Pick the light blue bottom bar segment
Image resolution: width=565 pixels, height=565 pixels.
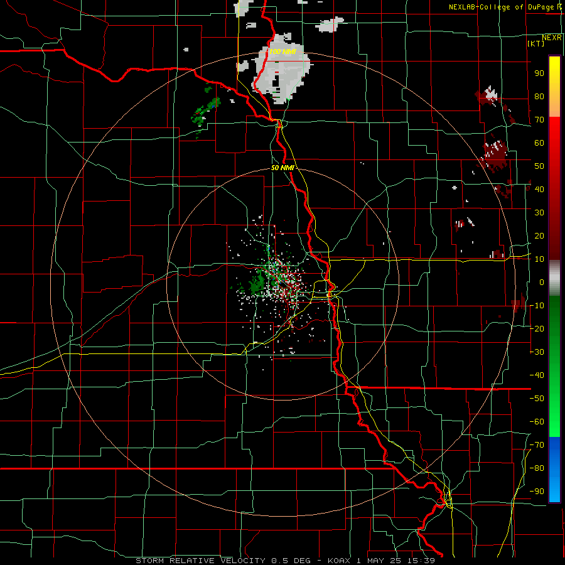pyautogui.click(x=554, y=488)
